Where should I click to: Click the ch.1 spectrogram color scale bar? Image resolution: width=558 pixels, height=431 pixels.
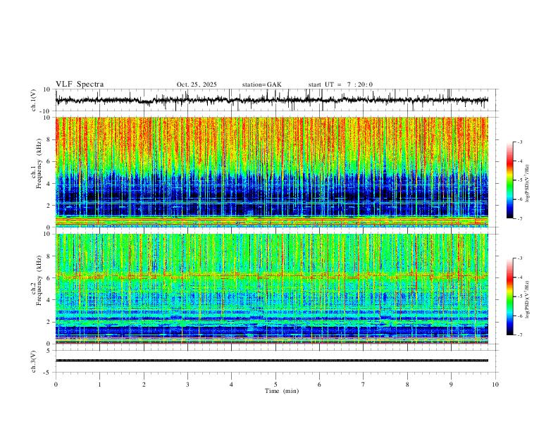510,180
